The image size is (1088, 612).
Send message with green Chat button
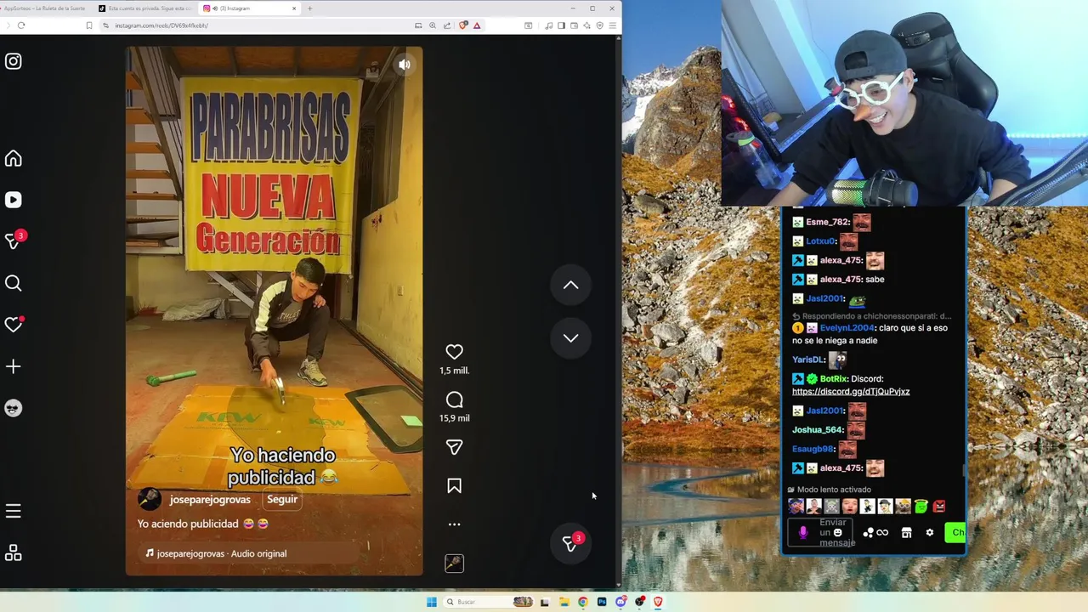click(x=955, y=533)
